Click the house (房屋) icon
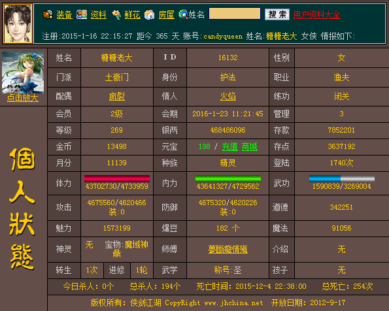 150,14
